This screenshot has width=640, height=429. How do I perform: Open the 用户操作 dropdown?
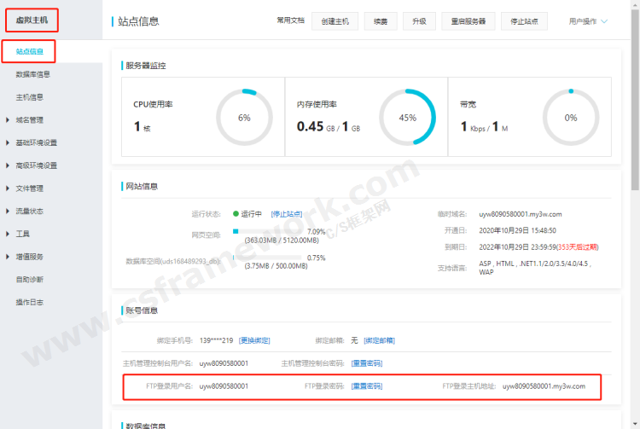tap(588, 21)
